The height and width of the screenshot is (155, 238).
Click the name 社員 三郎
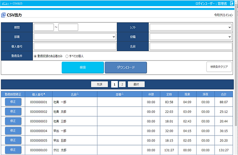pos(60,121)
